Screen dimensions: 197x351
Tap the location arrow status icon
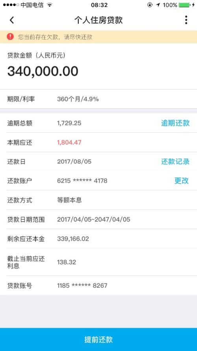coord(158,5)
